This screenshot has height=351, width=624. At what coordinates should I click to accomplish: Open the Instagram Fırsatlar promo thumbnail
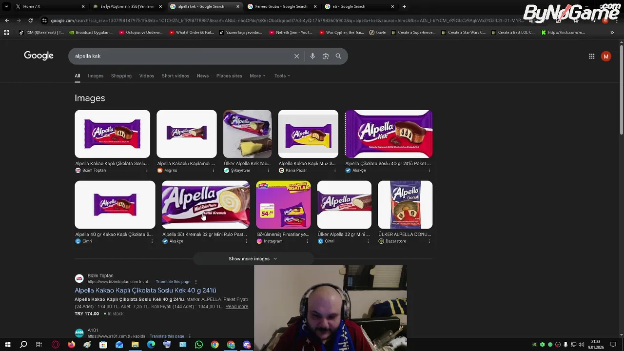coord(283,205)
